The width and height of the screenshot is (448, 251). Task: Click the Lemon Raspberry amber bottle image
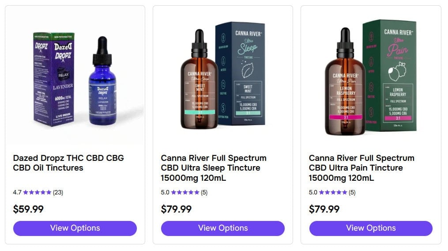pyautogui.click(x=345, y=84)
